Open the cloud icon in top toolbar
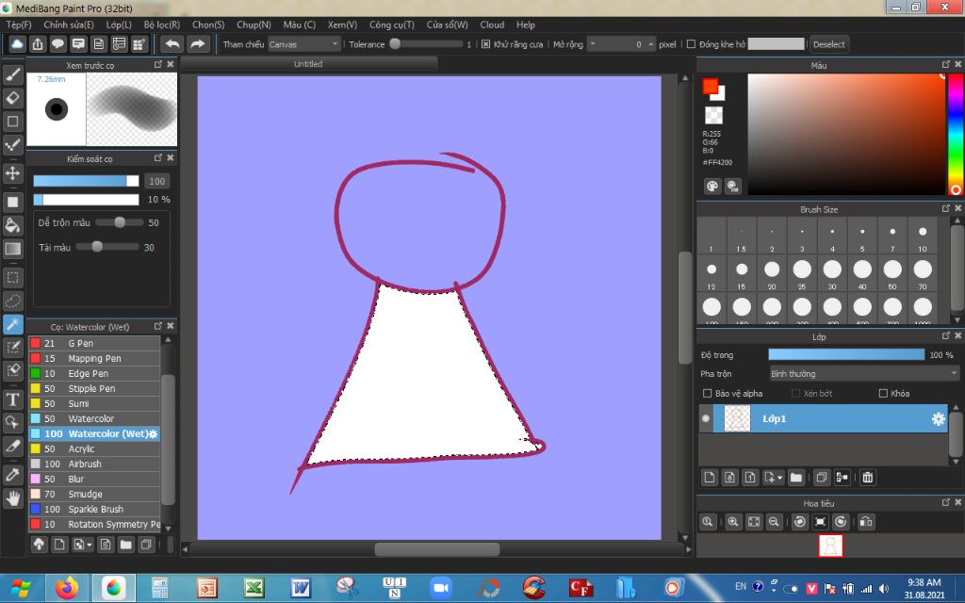This screenshot has width=965, height=603. pyautogui.click(x=17, y=44)
